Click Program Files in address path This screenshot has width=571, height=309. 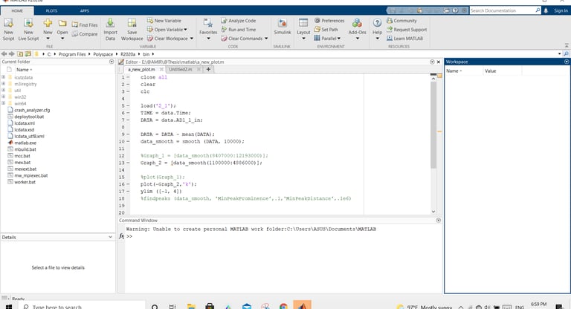[x=72, y=54]
